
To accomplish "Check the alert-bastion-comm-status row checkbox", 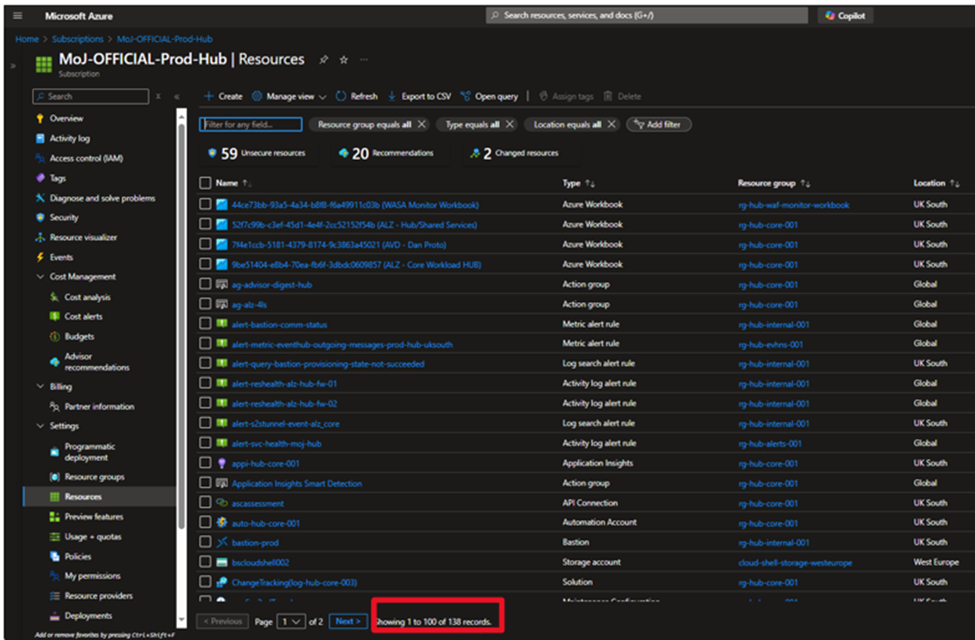I will pos(205,324).
